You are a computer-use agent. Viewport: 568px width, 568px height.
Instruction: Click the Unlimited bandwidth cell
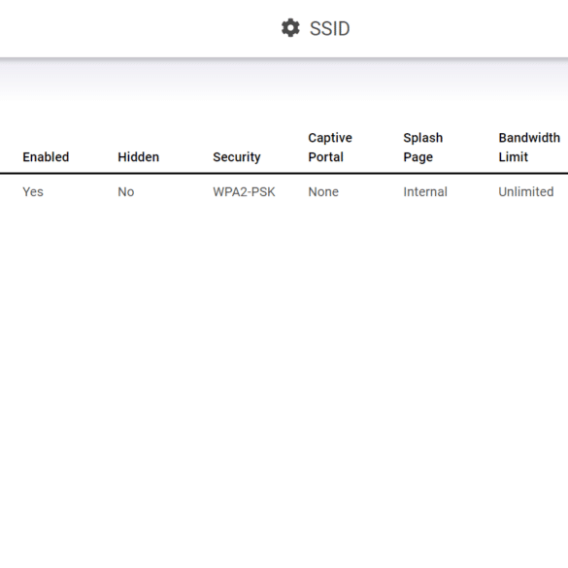pos(526,191)
